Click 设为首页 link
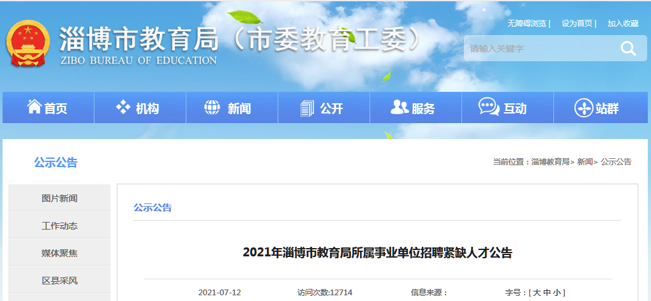The image size is (651, 301). coord(577,24)
